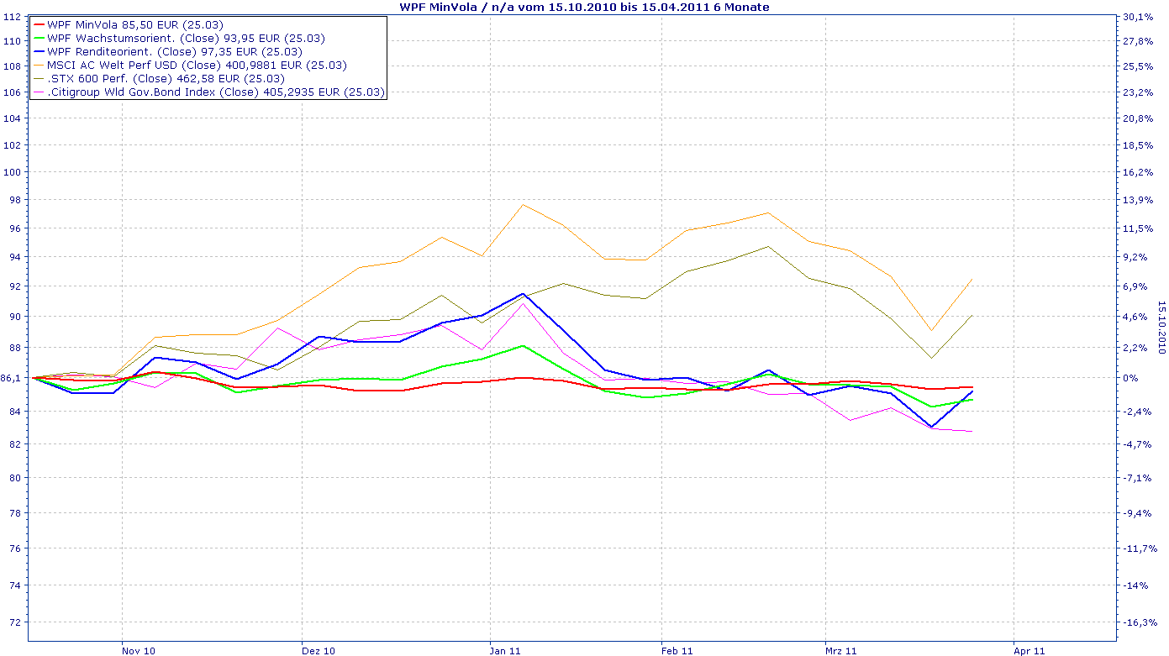Click the Apr 11 x-axis label

coord(1029,650)
